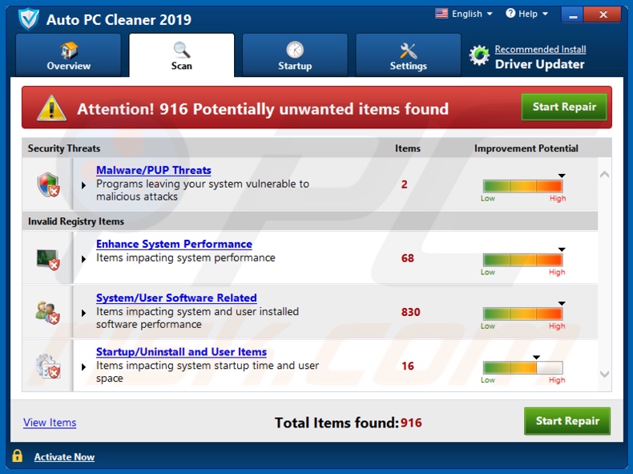Click the Items column header
This screenshot has height=474, width=633.
[x=407, y=148]
